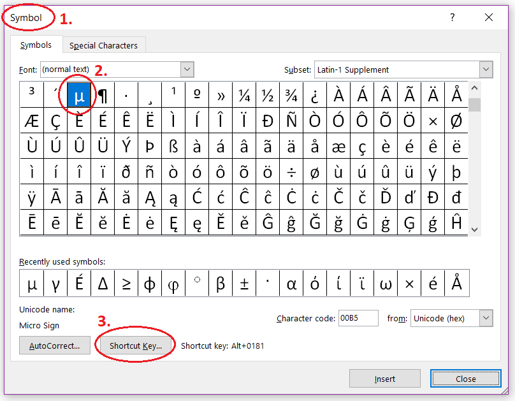Open the Font dropdown
The width and height of the screenshot is (515, 401).
point(187,69)
